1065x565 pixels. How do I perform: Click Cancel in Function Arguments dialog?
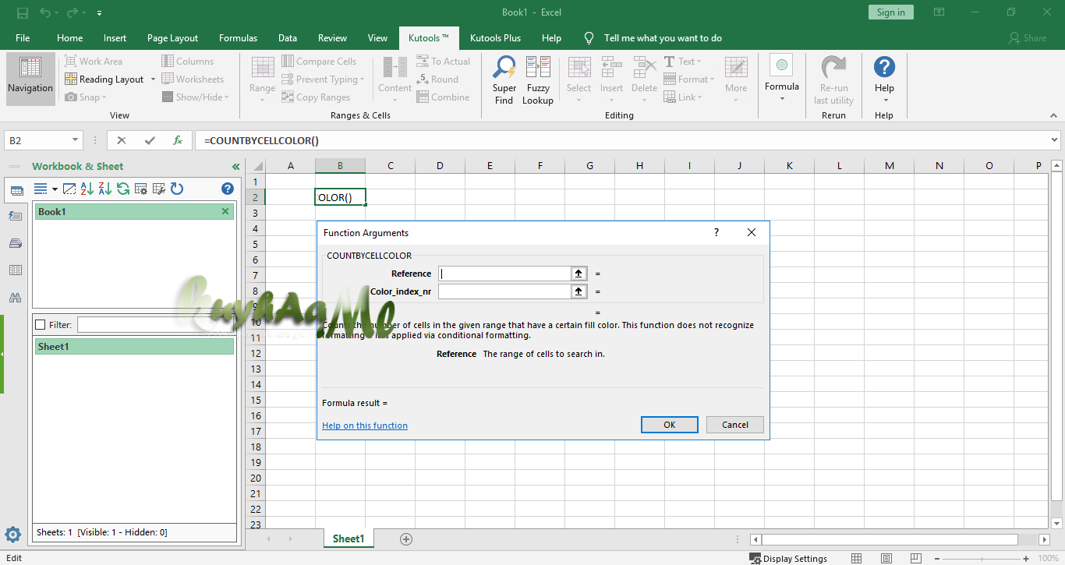(x=735, y=425)
